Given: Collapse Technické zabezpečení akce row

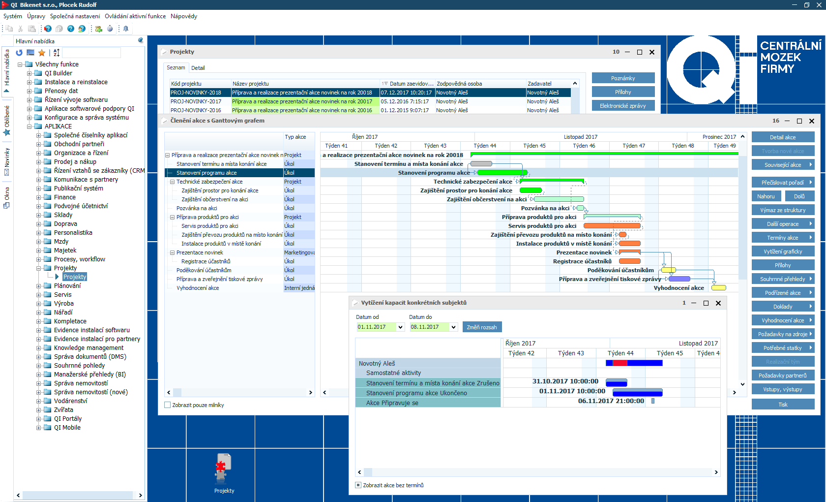Looking at the screenshot, I should point(173,182).
